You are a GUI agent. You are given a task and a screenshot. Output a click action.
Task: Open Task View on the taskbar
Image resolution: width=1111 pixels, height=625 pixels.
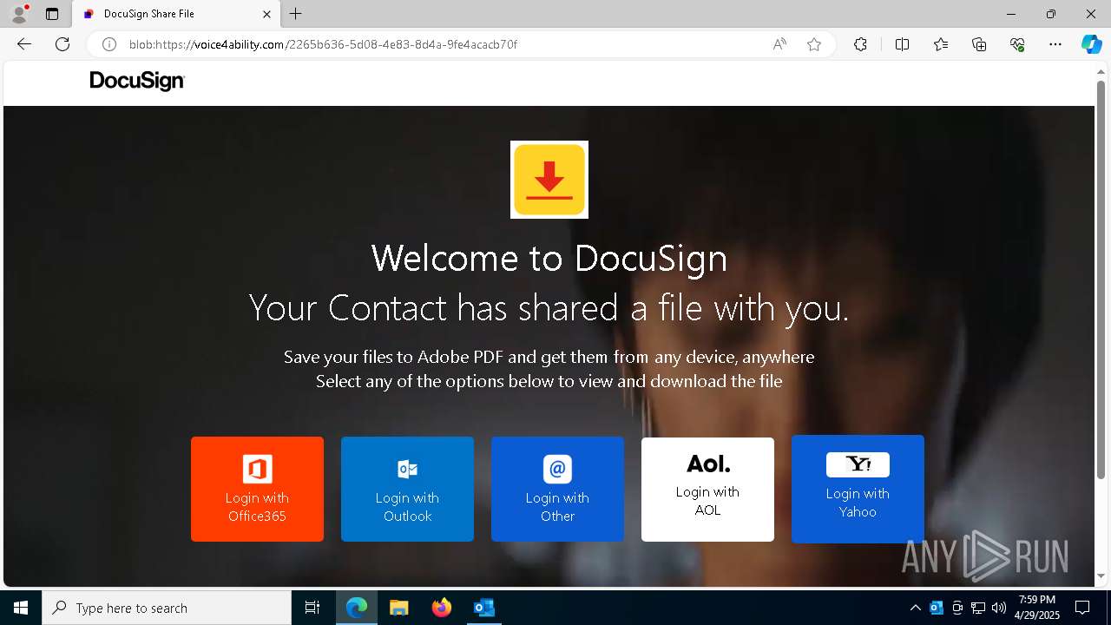[312, 608]
